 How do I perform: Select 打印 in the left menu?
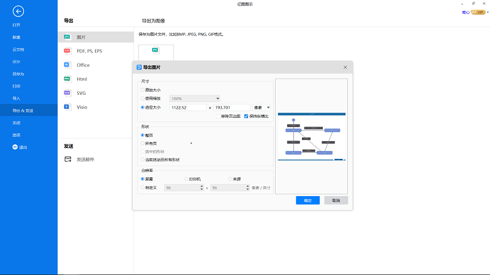pos(17,86)
